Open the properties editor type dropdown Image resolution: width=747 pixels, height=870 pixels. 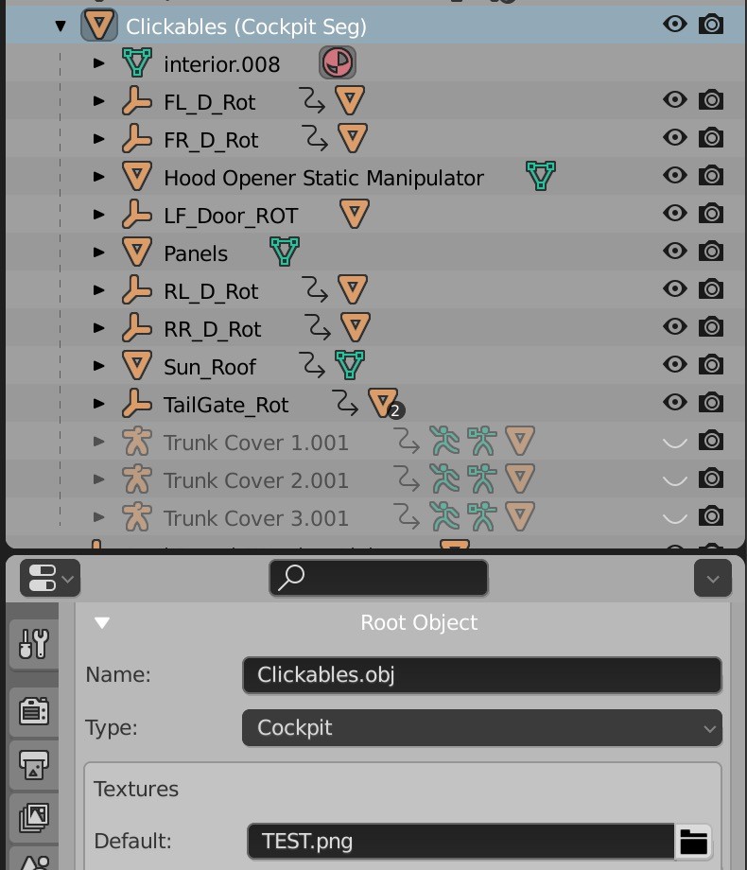click(x=50, y=578)
